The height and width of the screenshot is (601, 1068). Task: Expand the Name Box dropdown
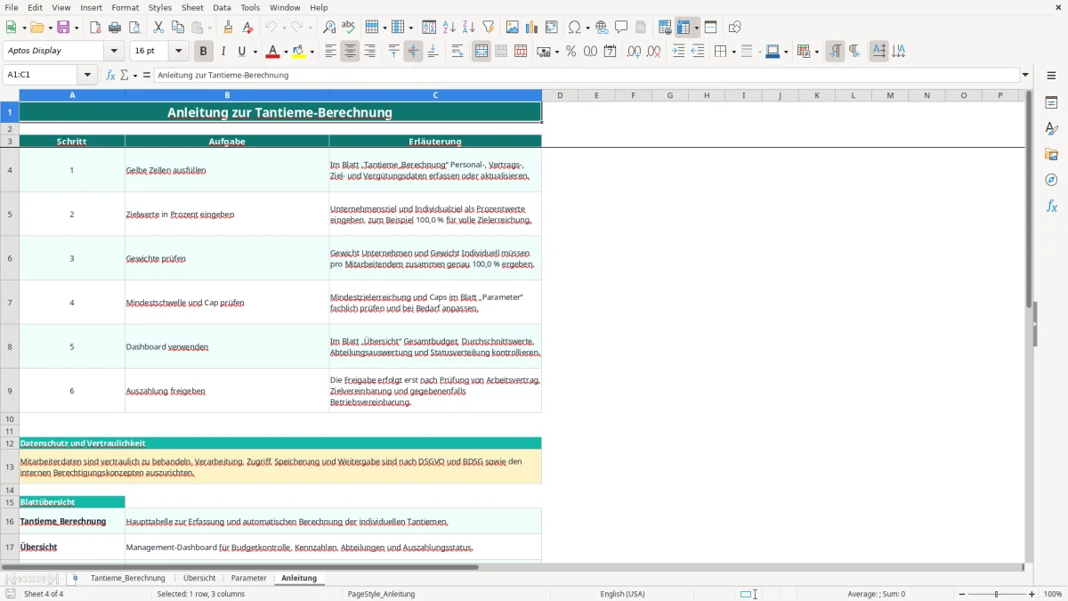[88, 75]
